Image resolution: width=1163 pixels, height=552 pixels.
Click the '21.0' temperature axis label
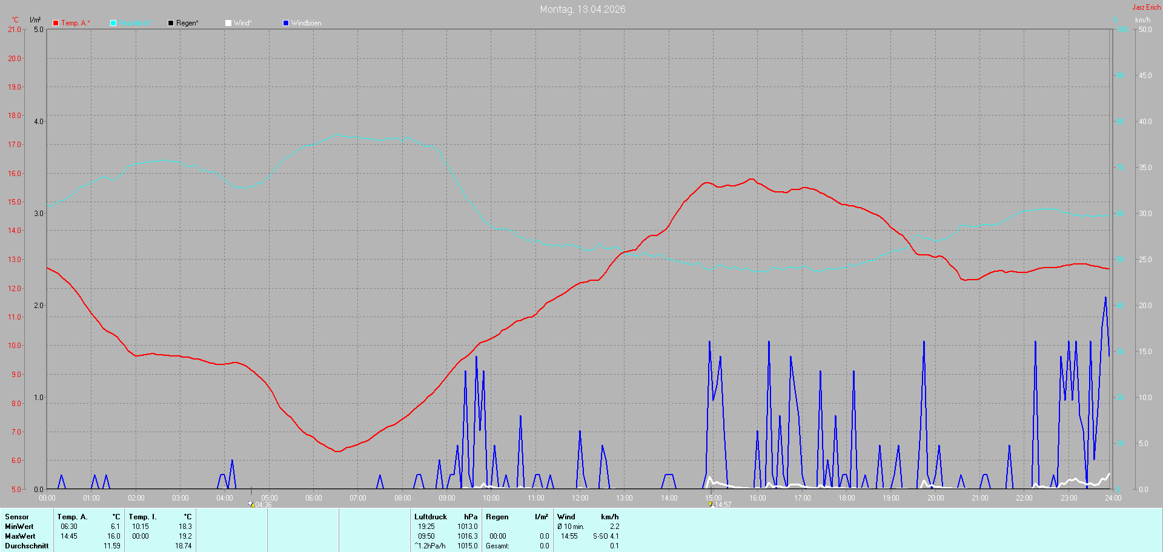[x=15, y=30]
